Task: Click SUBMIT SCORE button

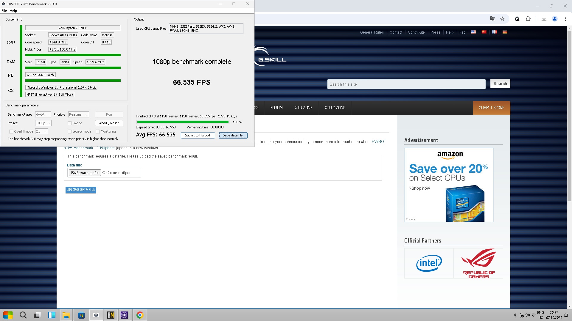Action: pyautogui.click(x=492, y=108)
